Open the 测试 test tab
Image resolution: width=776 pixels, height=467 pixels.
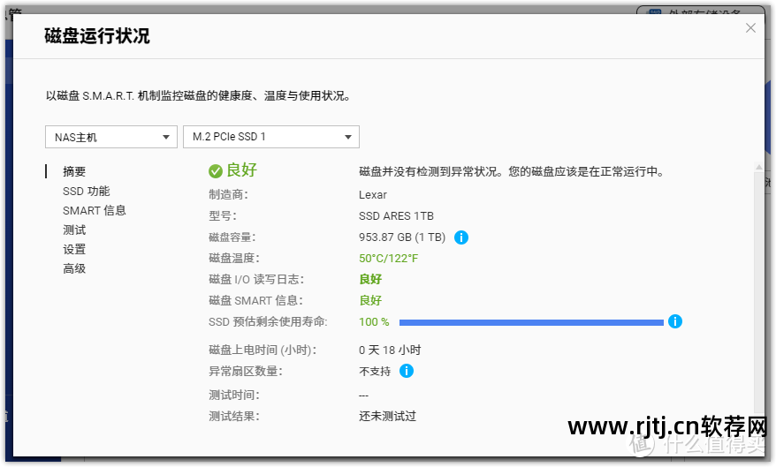74,230
